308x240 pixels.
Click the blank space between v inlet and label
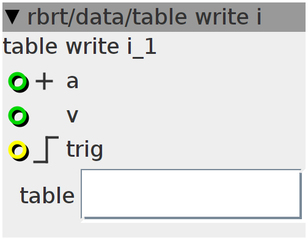point(47,116)
